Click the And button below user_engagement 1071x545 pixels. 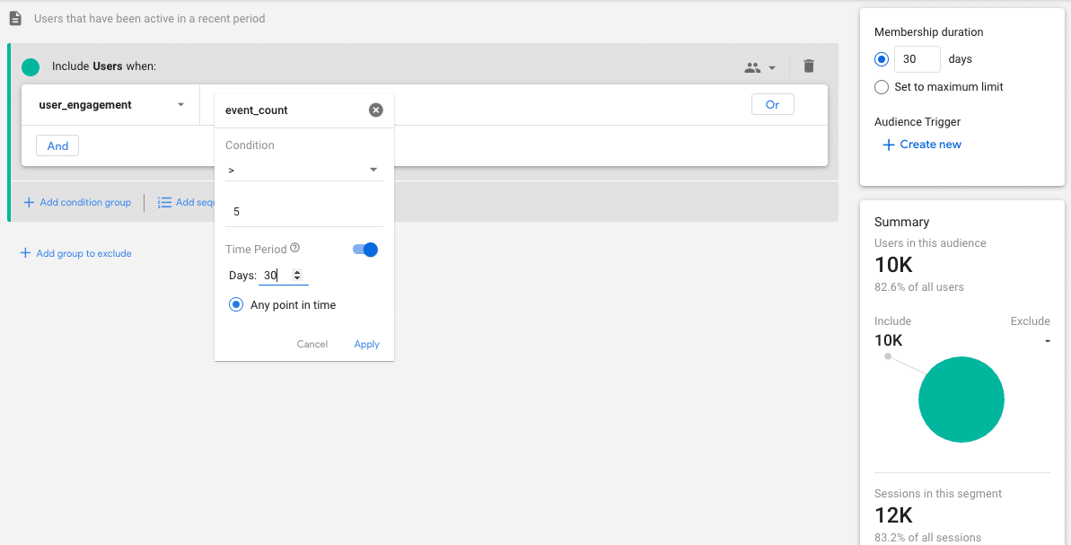point(57,145)
